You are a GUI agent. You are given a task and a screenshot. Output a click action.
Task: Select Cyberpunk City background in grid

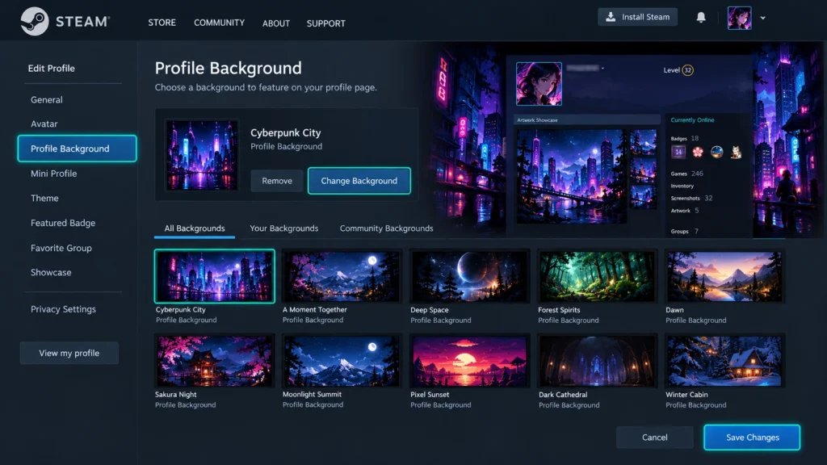coord(215,276)
